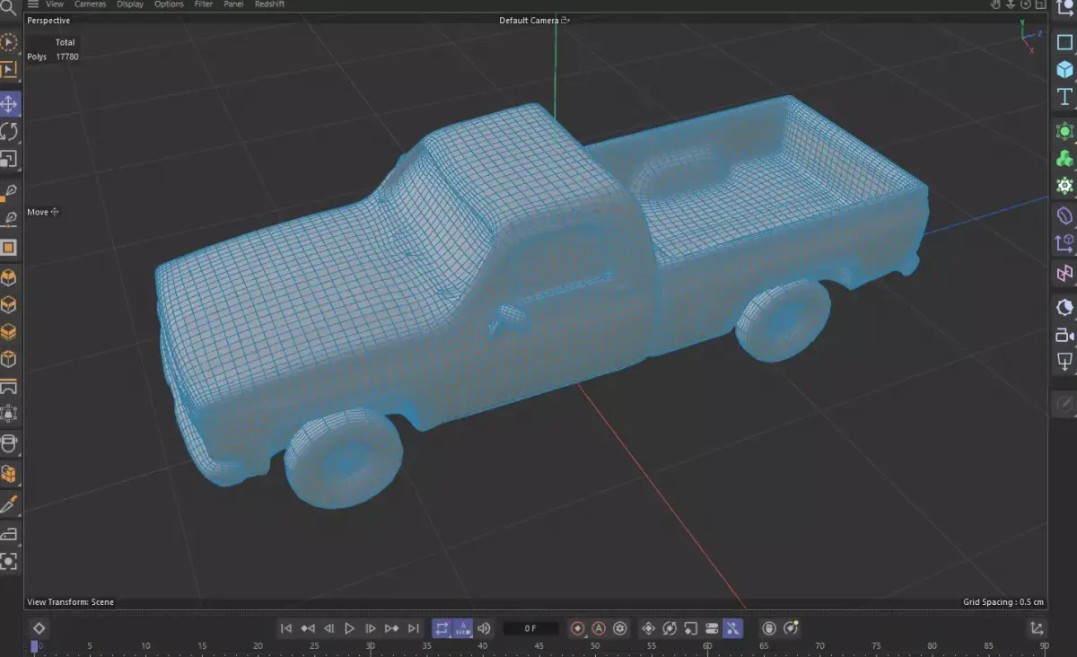Jump to next keyframe
This screenshot has width=1077, height=657.
coord(392,628)
